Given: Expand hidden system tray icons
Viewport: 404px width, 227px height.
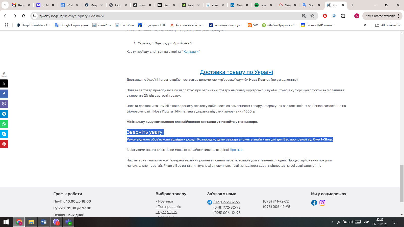Looking at the screenshot, I should coord(332,222).
